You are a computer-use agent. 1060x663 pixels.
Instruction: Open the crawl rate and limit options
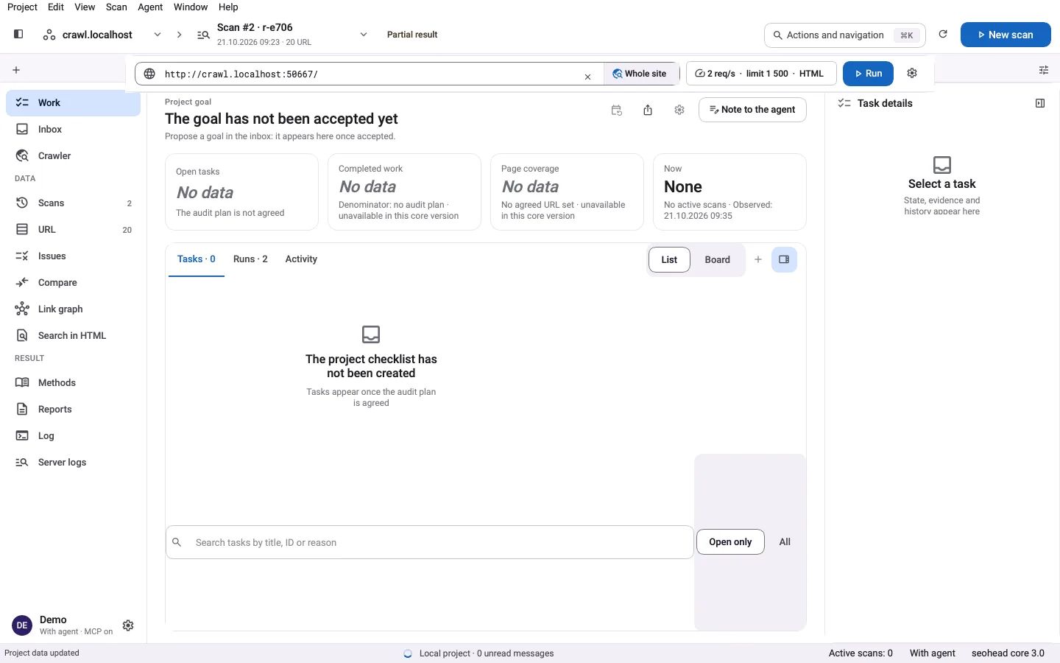point(761,74)
